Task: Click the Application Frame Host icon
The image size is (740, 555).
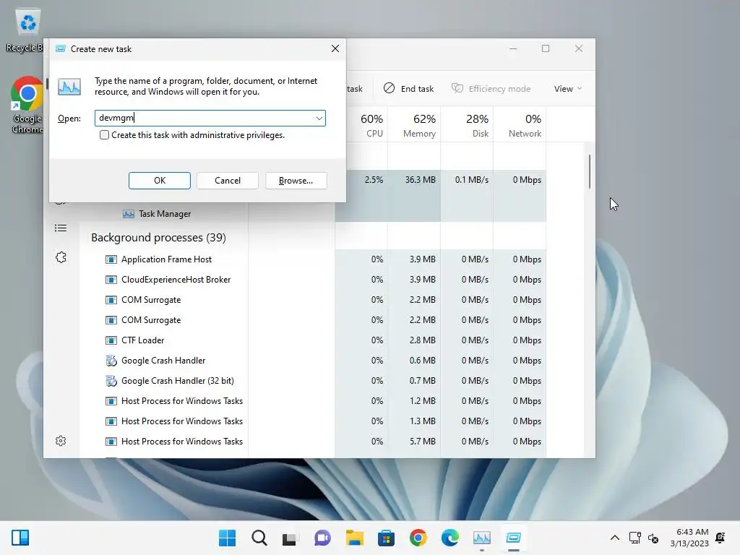Action: pyautogui.click(x=111, y=259)
